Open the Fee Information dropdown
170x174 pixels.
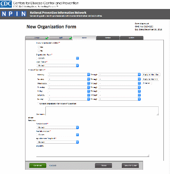(58, 135)
